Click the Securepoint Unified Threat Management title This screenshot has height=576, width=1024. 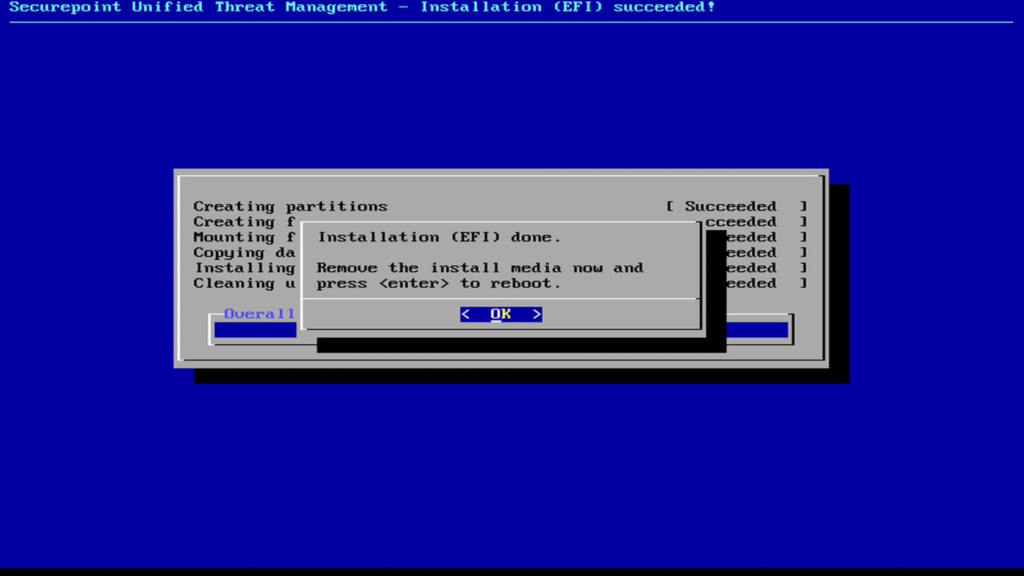point(198,7)
